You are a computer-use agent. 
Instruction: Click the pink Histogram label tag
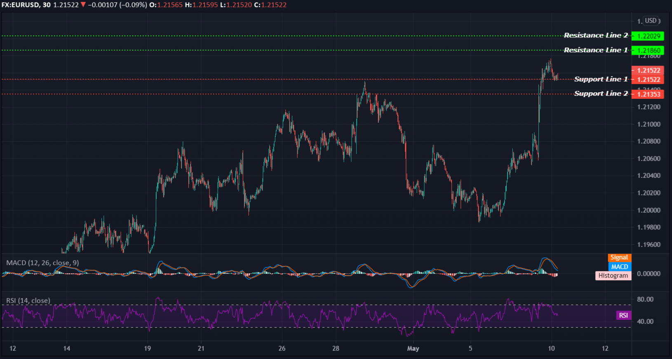tap(613, 275)
